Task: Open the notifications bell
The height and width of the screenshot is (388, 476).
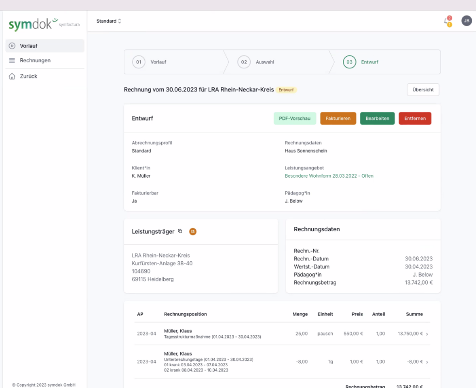Action: coord(446,21)
